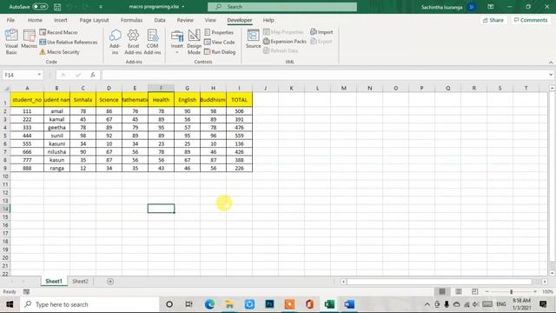Click View Code

(220, 43)
